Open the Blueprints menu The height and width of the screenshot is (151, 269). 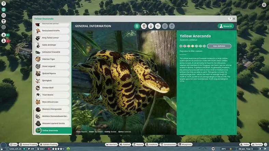point(185,145)
